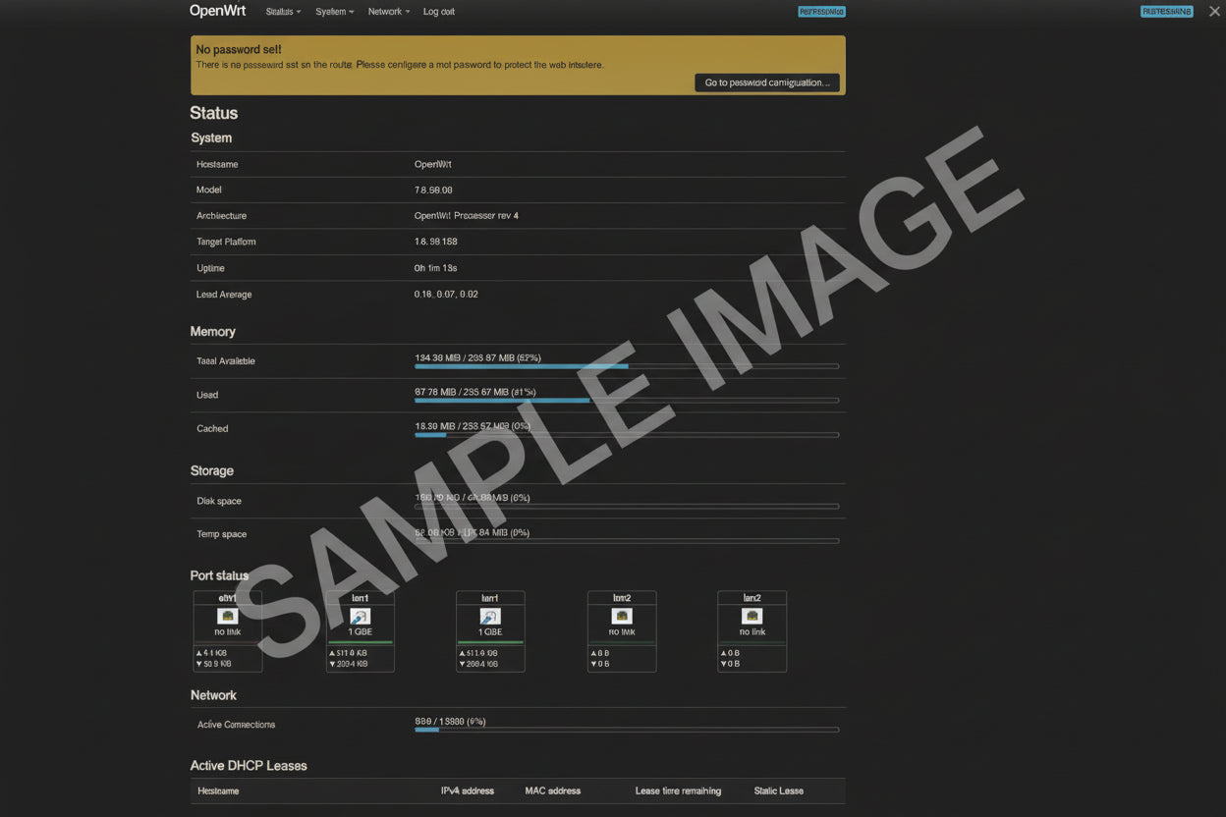Expand the Network dropdown menu

(388, 12)
